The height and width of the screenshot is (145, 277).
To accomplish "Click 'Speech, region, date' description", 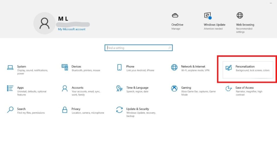I will [137, 92].
